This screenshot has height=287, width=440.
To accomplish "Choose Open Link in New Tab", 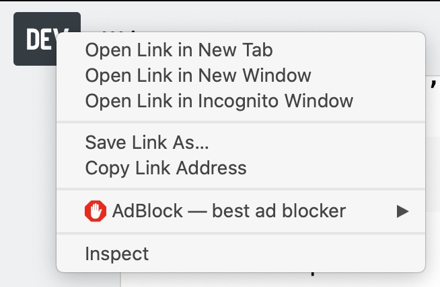I will click(x=179, y=50).
